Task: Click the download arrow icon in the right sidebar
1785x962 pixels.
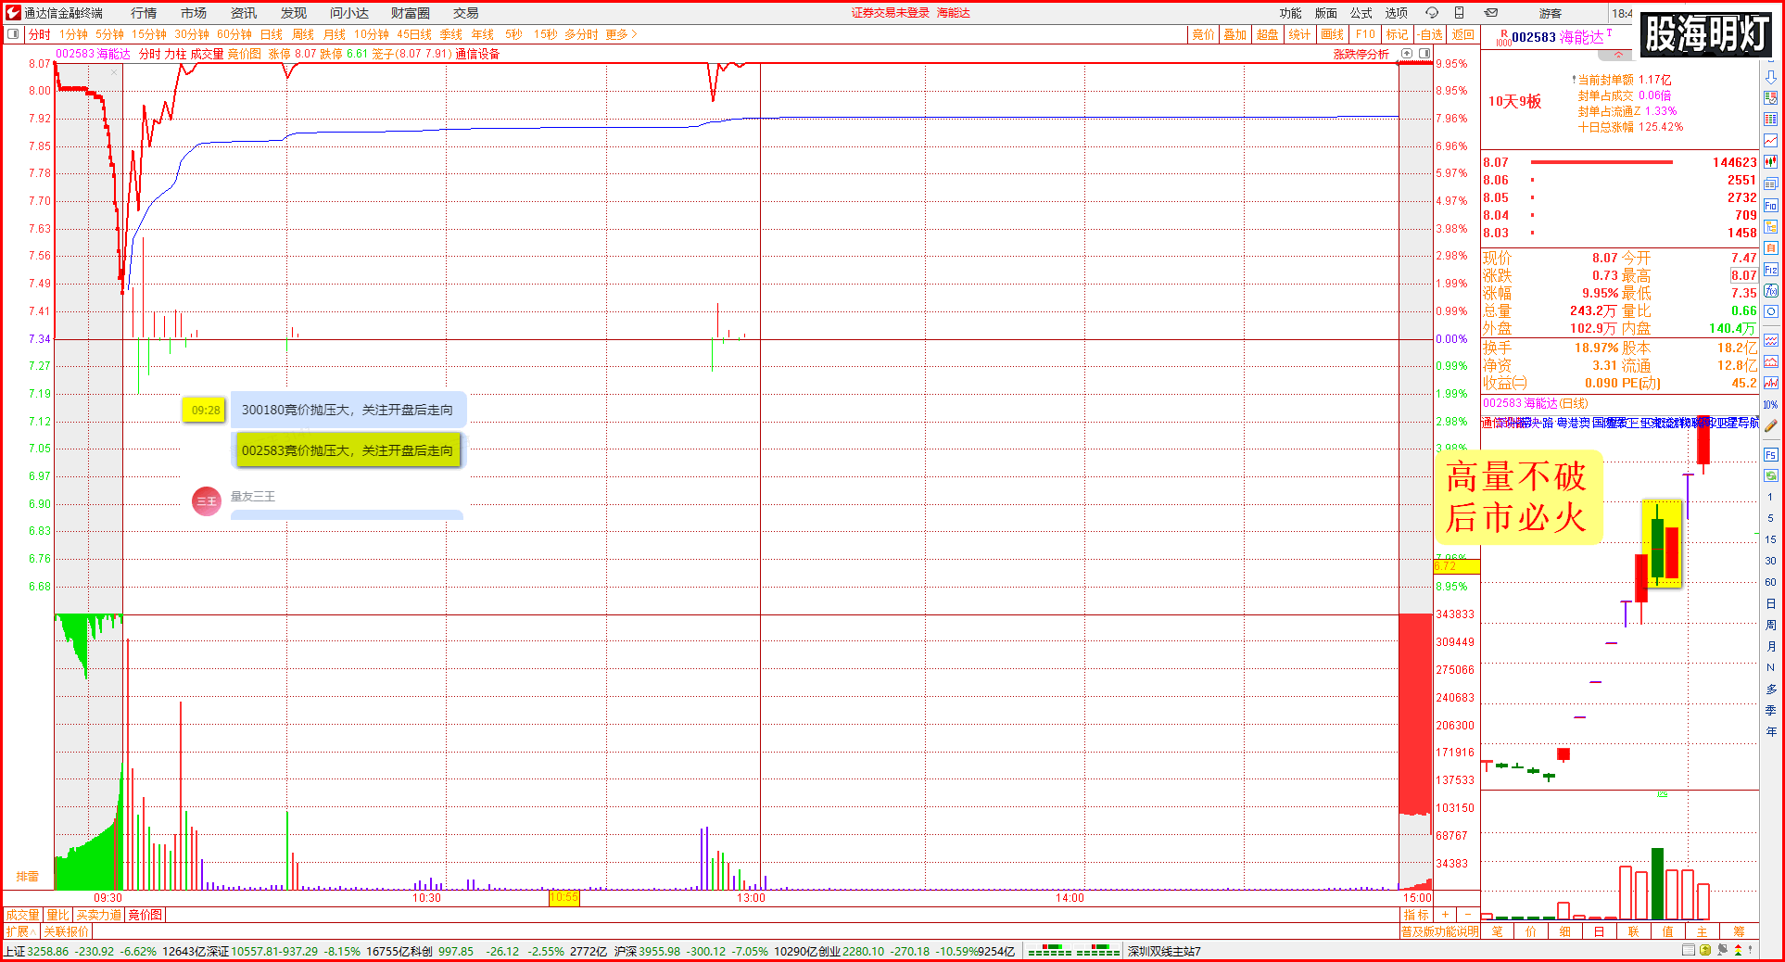Action: tap(1771, 77)
